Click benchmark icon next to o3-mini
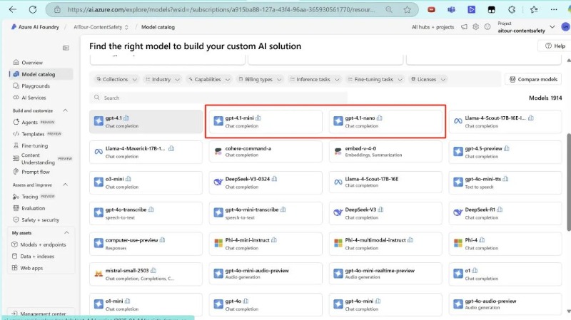The height and width of the screenshot is (320, 571). (128, 179)
